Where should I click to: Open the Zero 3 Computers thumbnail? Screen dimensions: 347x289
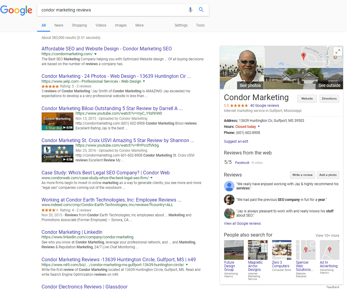(x=281, y=250)
